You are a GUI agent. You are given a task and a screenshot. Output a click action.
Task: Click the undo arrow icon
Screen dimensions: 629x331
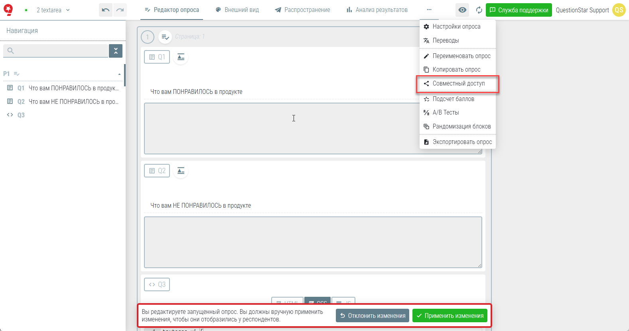[x=105, y=10]
